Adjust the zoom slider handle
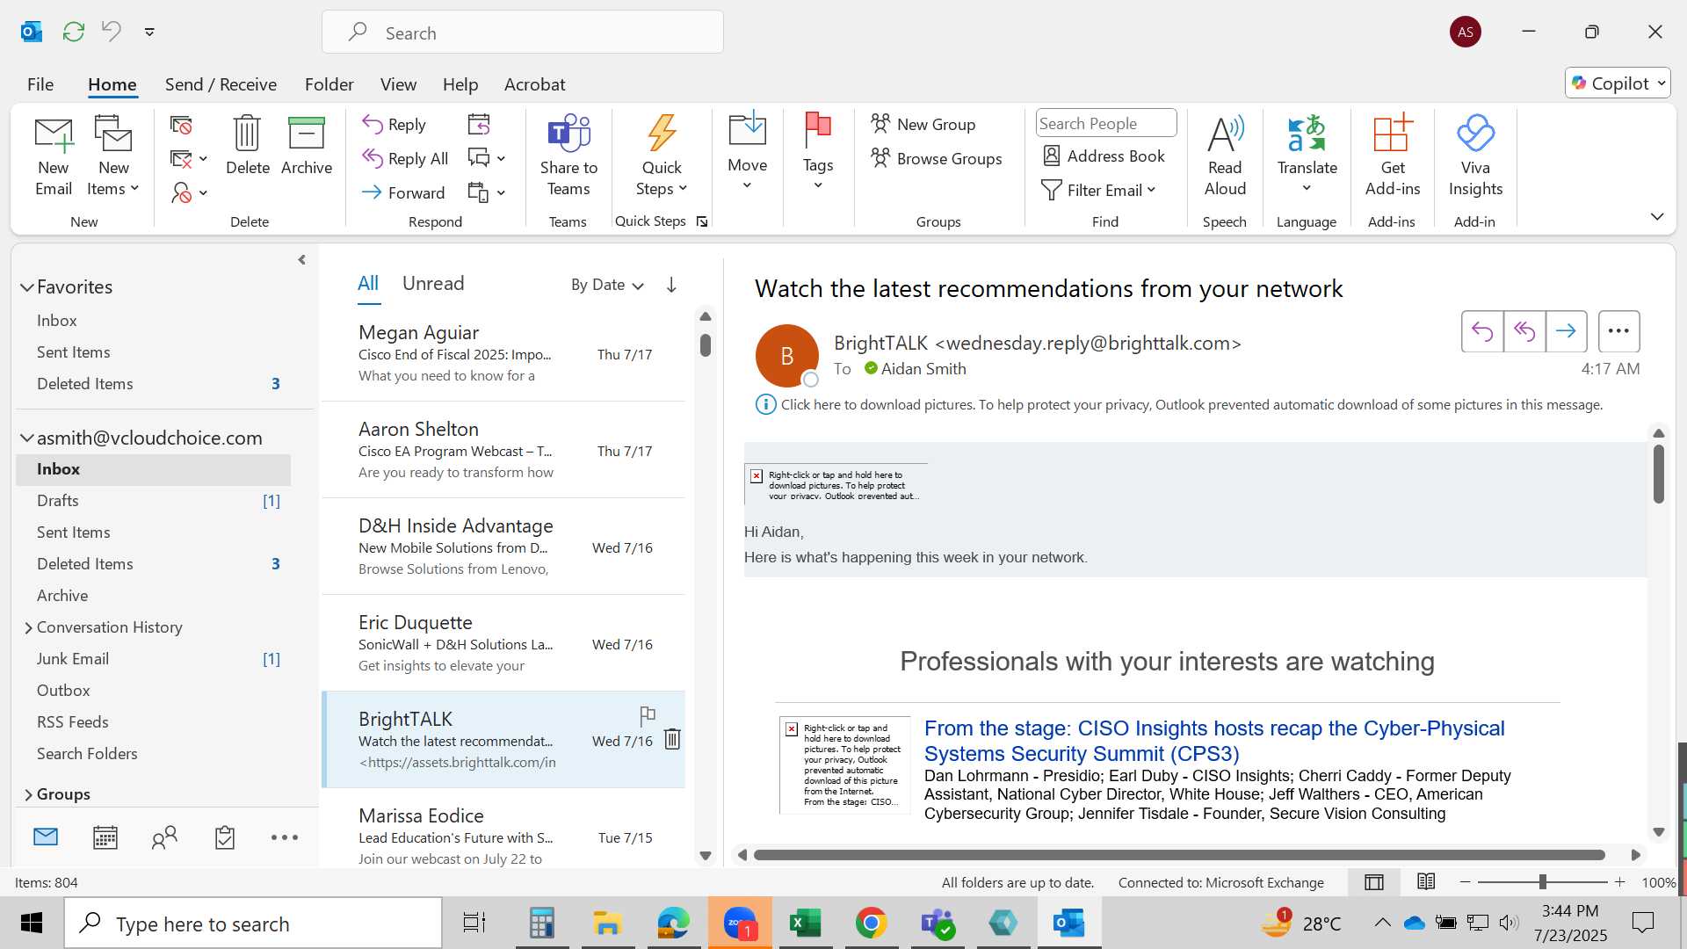Viewport: 1687px width, 949px height. 1542,882
